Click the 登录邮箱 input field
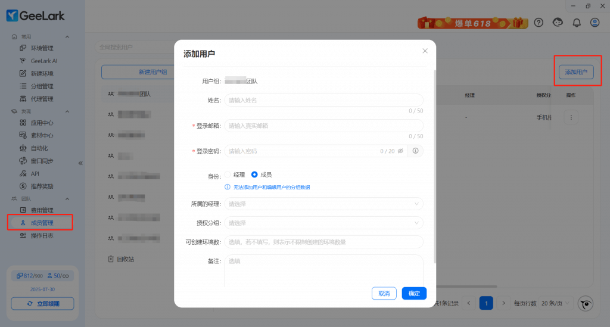The image size is (610, 327). coord(323,126)
